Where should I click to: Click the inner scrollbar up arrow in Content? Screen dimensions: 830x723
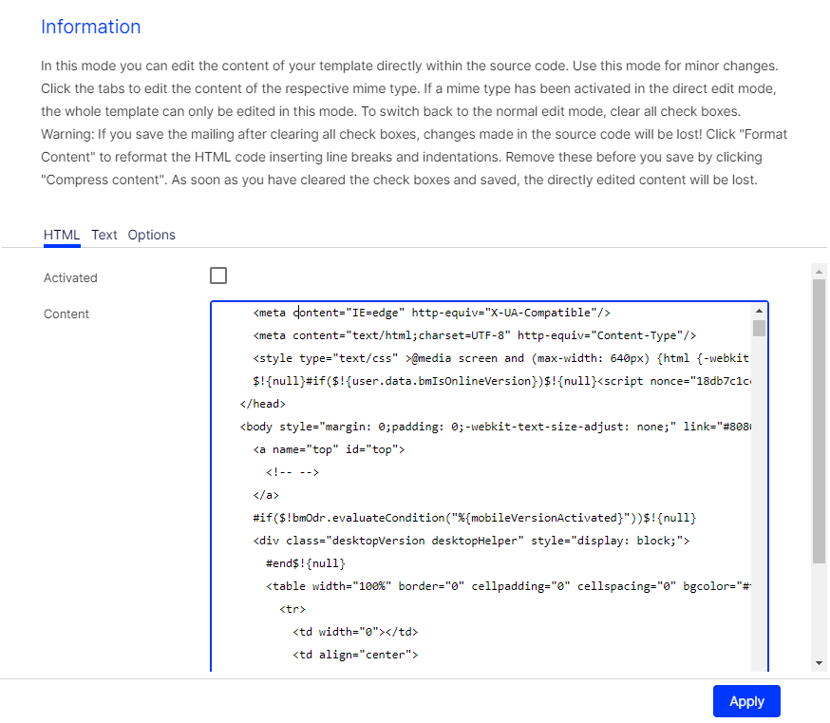pos(759,312)
